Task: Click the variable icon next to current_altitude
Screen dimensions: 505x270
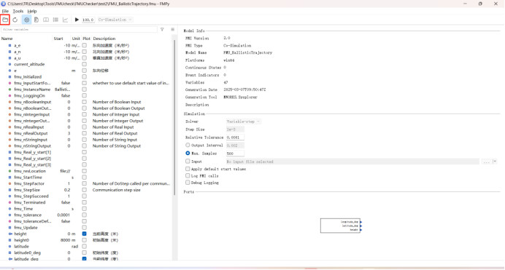Action: click(x=9, y=64)
